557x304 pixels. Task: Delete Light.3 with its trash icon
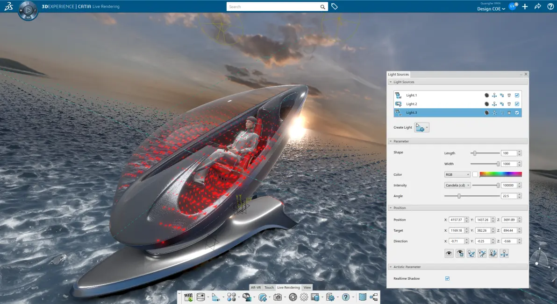(x=509, y=113)
